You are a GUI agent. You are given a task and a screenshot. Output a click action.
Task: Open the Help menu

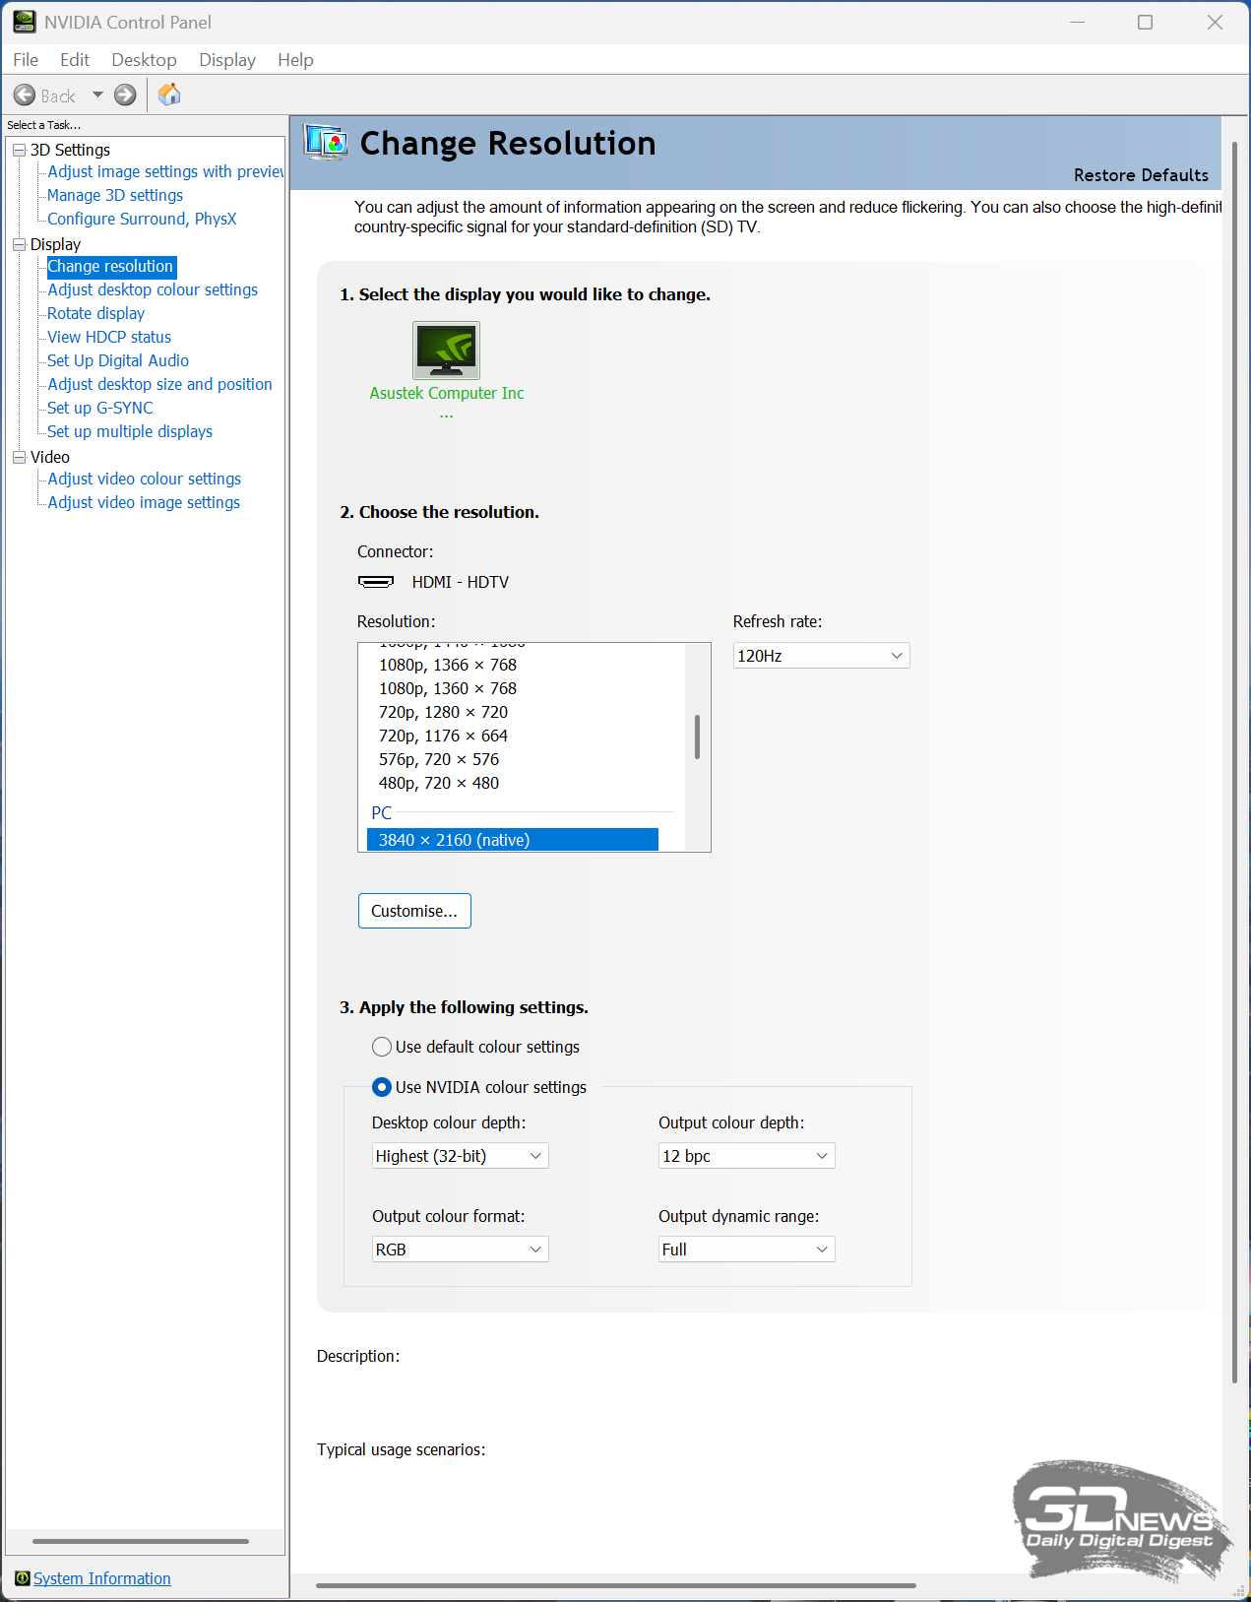pyautogui.click(x=295, y=60)
